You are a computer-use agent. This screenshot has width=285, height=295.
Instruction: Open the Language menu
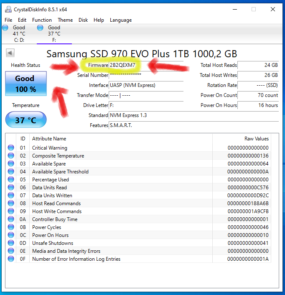click(121, 20)
